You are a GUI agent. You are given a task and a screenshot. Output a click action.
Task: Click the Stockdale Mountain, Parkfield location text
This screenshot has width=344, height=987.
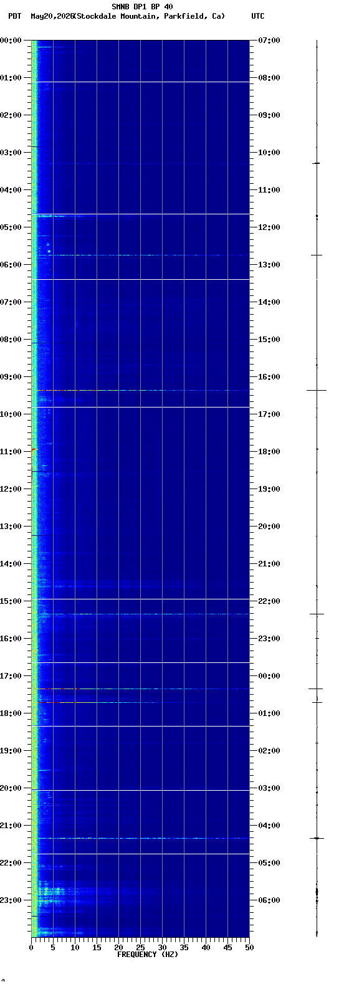click(x=150, y=16)
